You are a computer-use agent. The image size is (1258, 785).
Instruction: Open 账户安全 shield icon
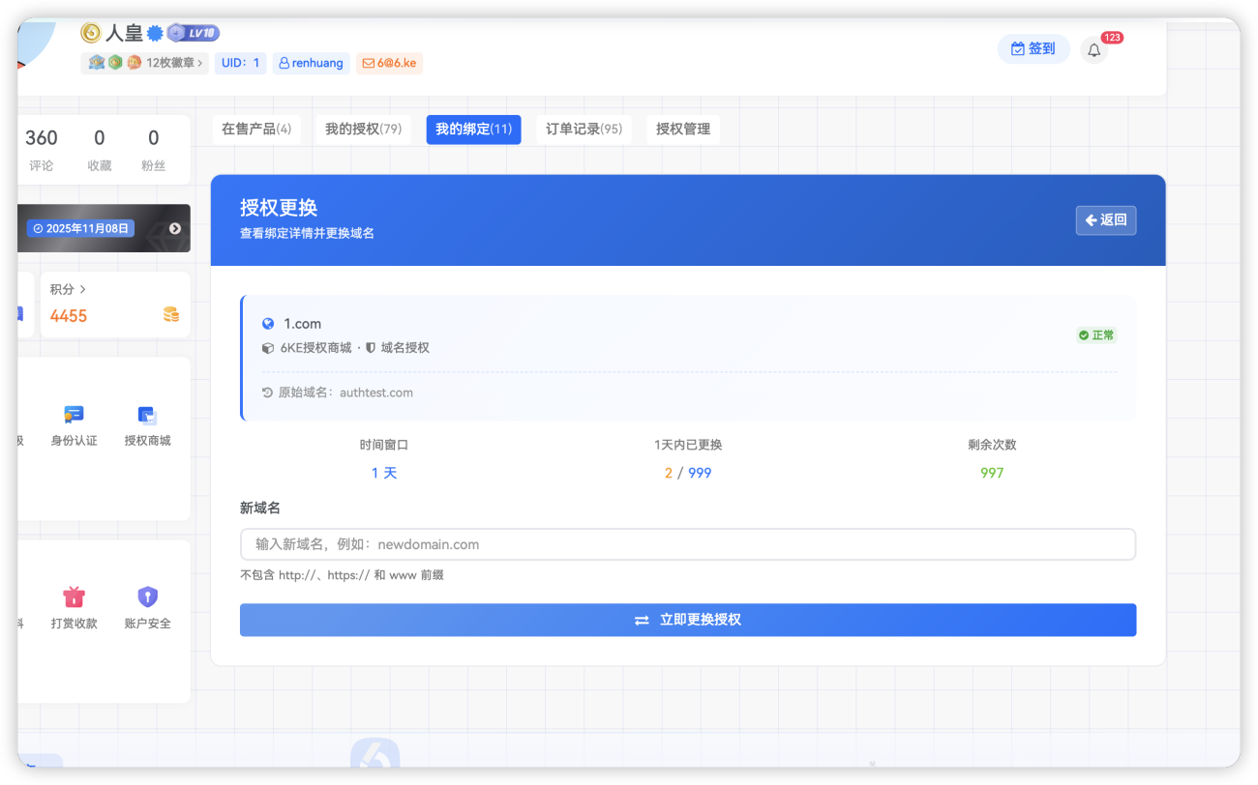(x=147, y=597)
